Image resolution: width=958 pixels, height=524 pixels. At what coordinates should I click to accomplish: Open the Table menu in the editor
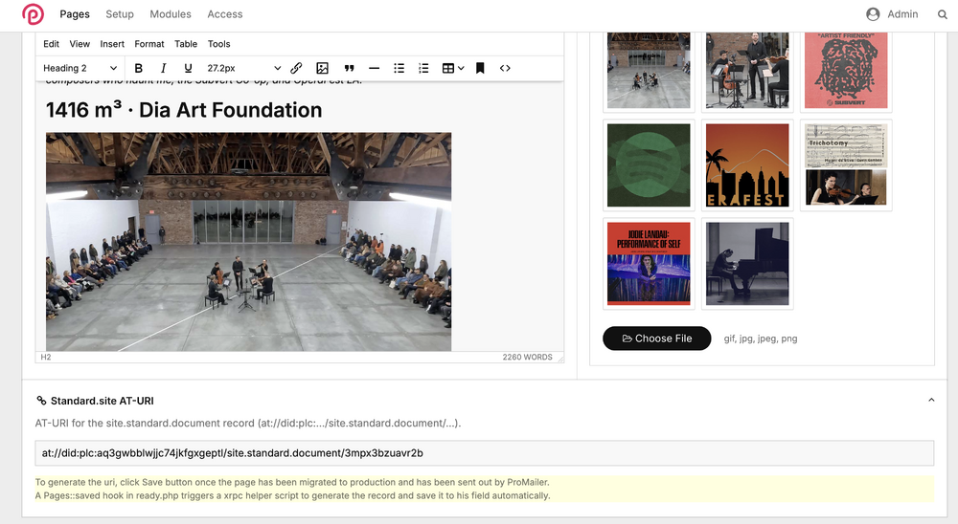point(186,44)
